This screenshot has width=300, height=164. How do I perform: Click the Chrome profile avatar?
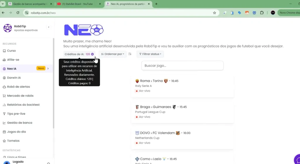click(273, 13)
